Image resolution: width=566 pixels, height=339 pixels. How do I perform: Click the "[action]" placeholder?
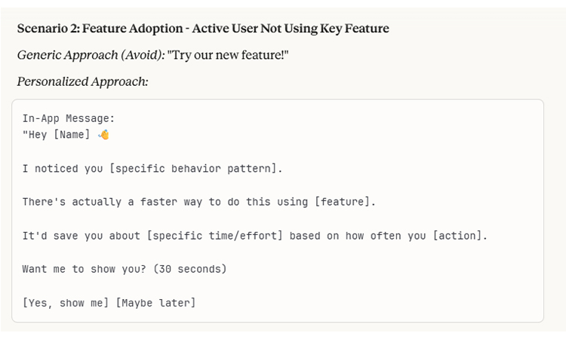pyautogui.click(x=460, y=236)
